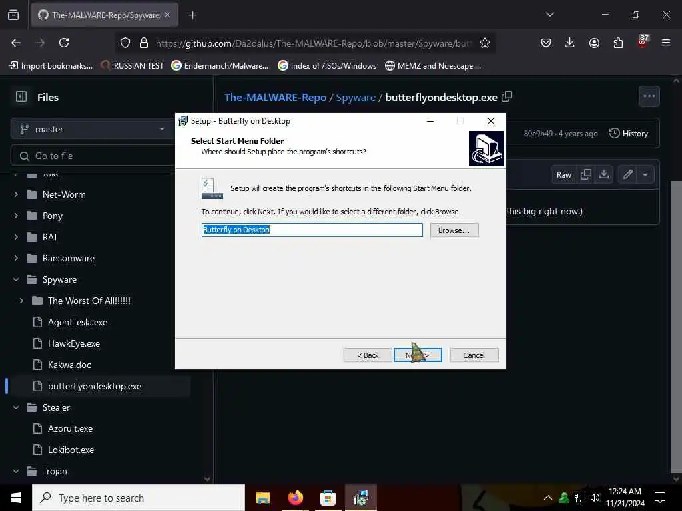Open Kakwa.doc in file tree

[69, 365]
